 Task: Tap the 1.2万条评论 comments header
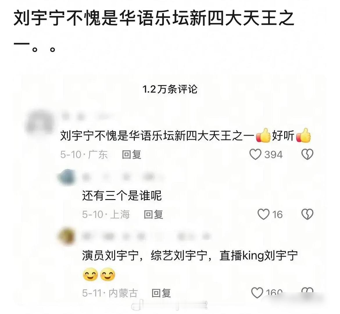(170, 89)
